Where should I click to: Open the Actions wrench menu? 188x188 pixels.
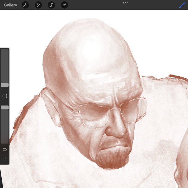(25, 5)
